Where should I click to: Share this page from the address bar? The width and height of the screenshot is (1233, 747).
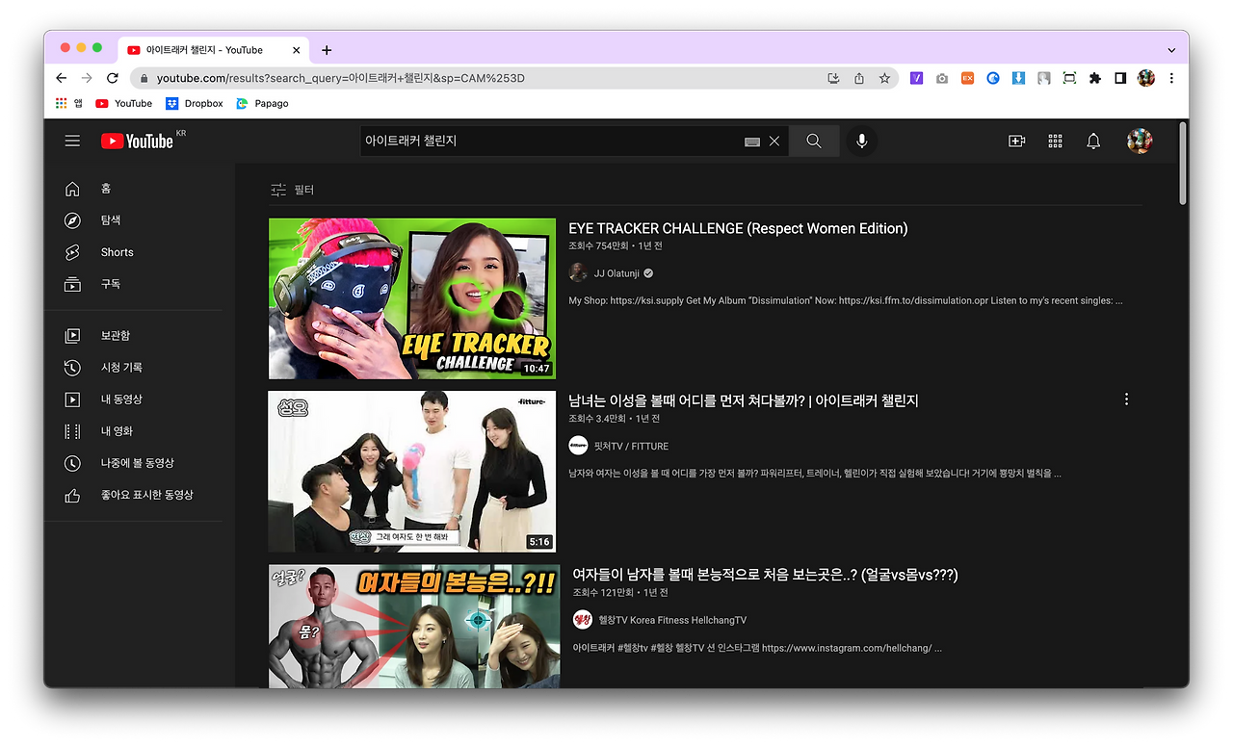(x=859, y=78)
